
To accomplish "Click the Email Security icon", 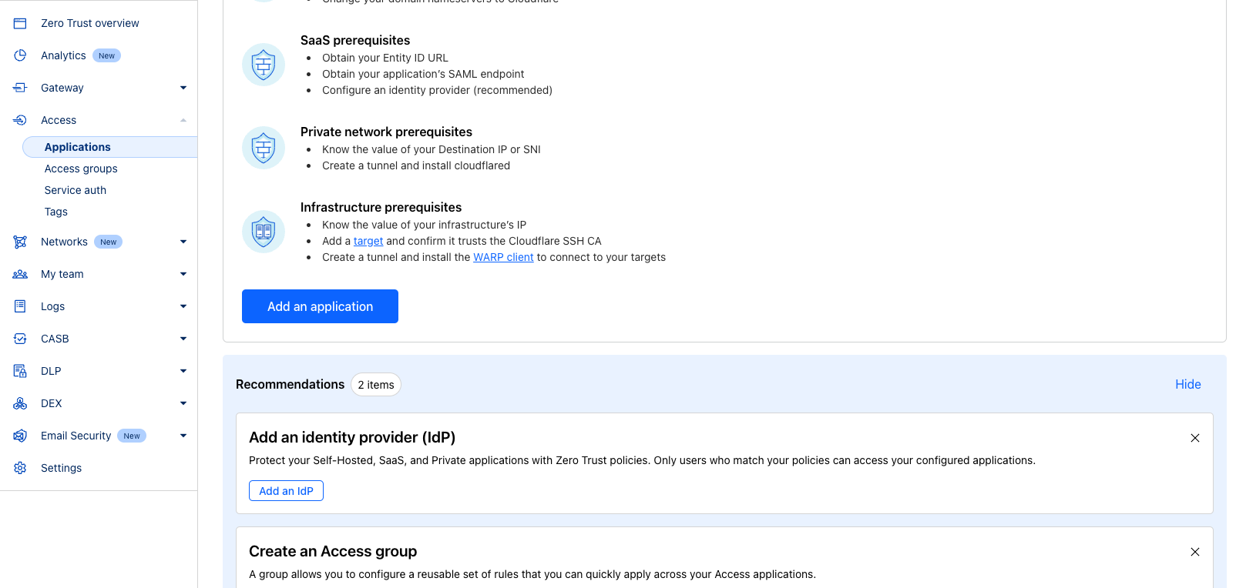I will (20, 436).
